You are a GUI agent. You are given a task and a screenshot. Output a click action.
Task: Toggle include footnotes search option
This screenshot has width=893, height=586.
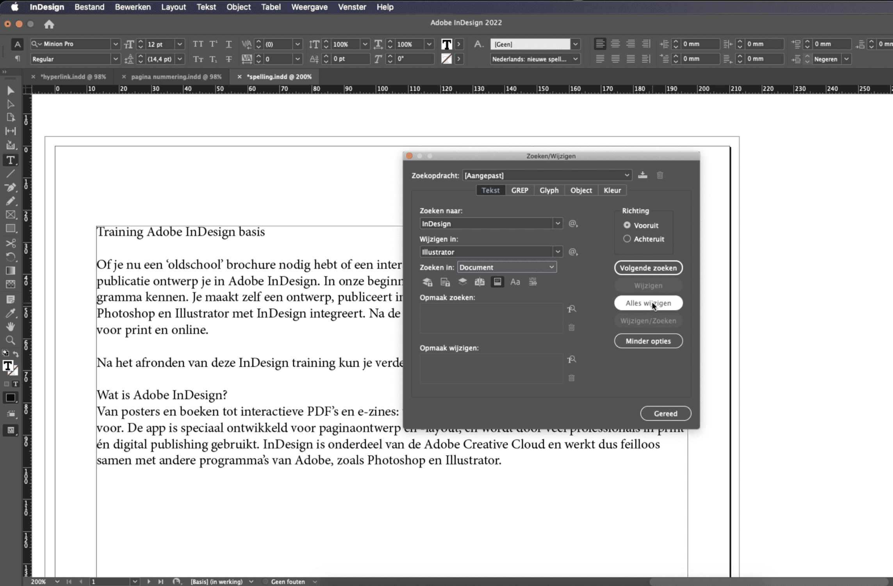pyautogui.click(x=497, y=282)
